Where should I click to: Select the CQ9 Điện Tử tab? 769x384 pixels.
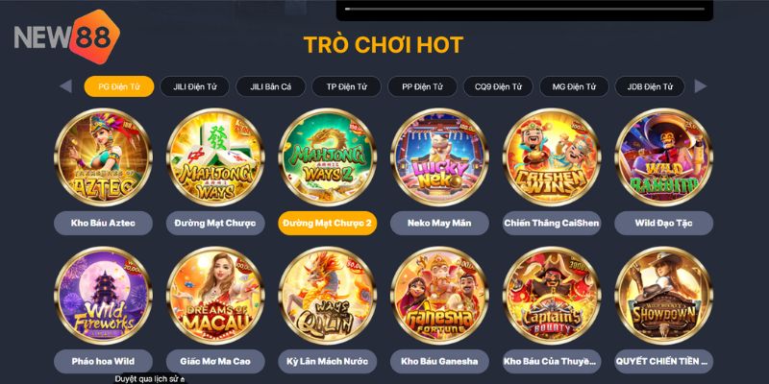pyautogui.click(x=498, y=86)
